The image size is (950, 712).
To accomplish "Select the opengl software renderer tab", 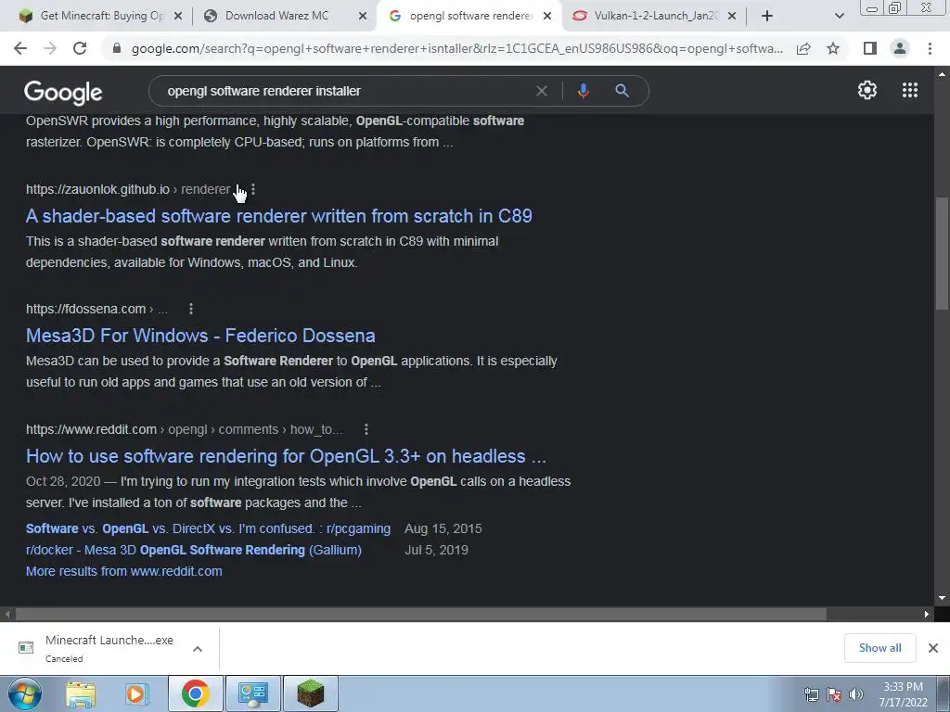I will pyautogui.click(x=468, y=17).
